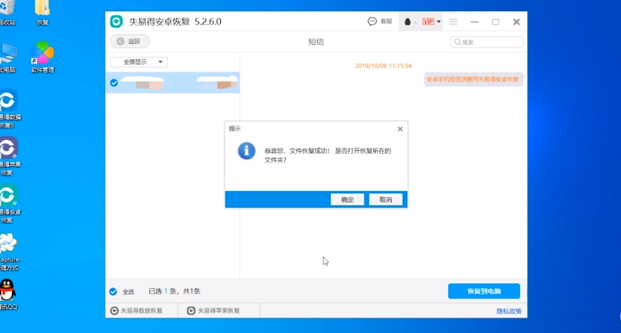Select the highlighted SMS conversation row
Viewport: 621px width, 333px height.
173,83
